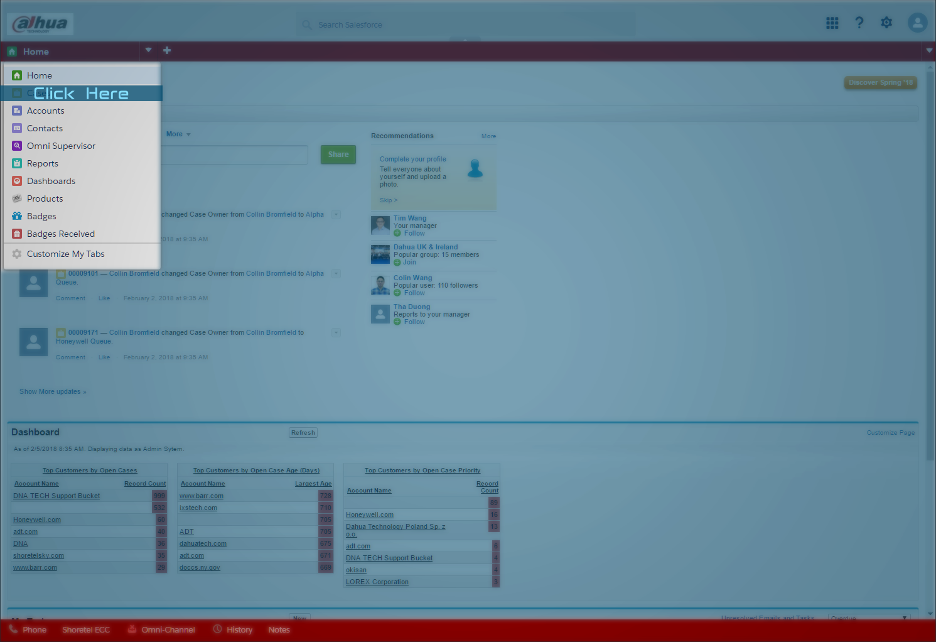Choose Reports in the navigation menu
Screen dimensions: 936x642
click(82, 163)
